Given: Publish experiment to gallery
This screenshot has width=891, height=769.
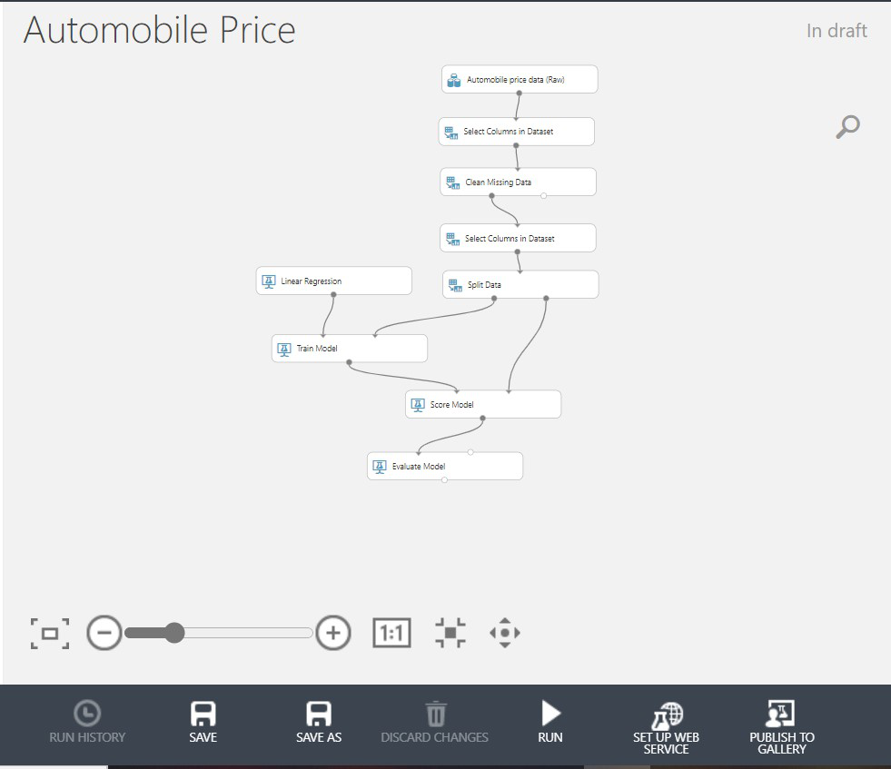Looking at the screenshot, I should click(781, 727).
